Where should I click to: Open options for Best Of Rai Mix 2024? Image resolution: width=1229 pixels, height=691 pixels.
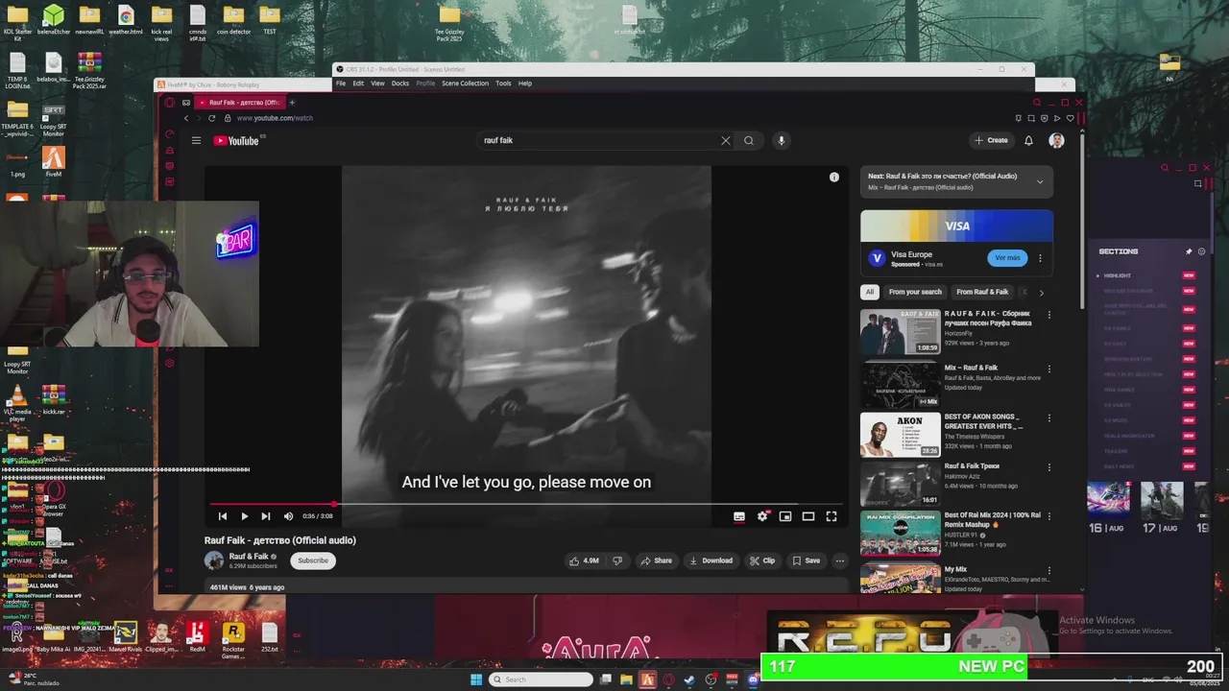1048,516
